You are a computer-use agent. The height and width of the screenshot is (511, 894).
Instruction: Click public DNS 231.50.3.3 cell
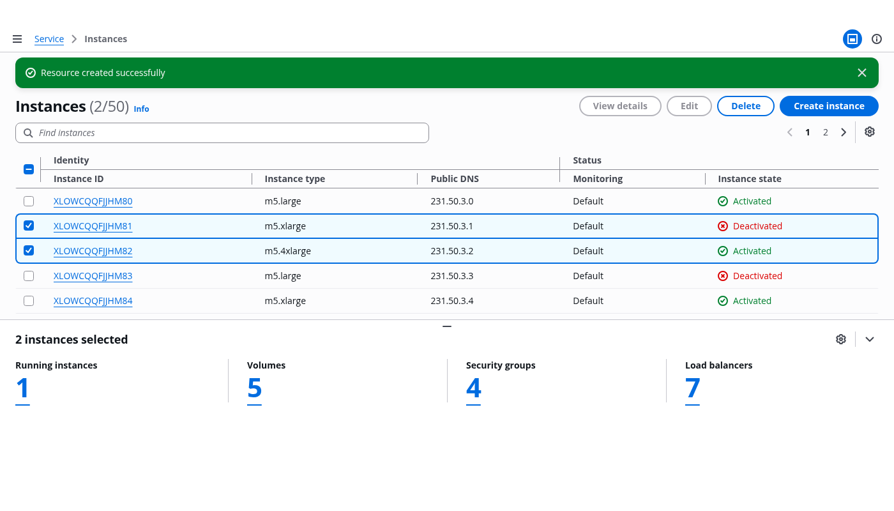pos(452,276)
